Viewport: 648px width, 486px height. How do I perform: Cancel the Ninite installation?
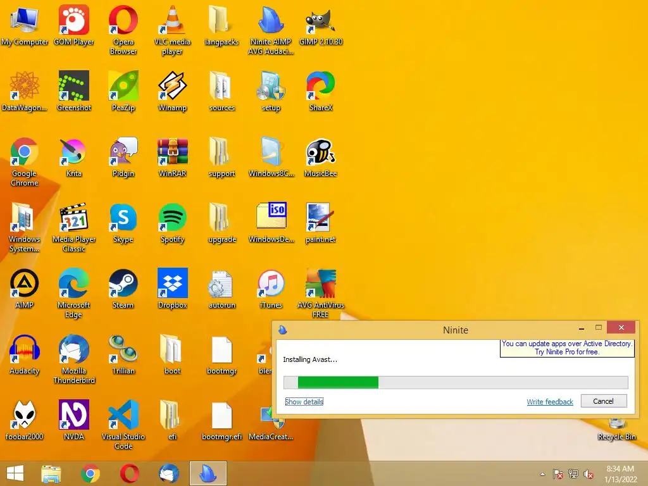click(x=603, y=401)
